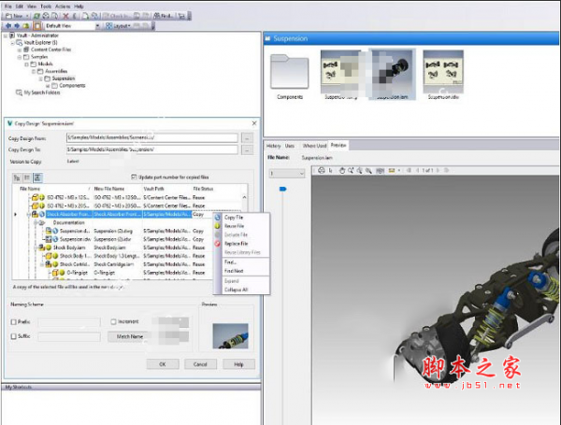Click the yellow folder-up icon in toolbar
Image resolution: width=561 pixels, height=425 pixels.
pos(26,26)
